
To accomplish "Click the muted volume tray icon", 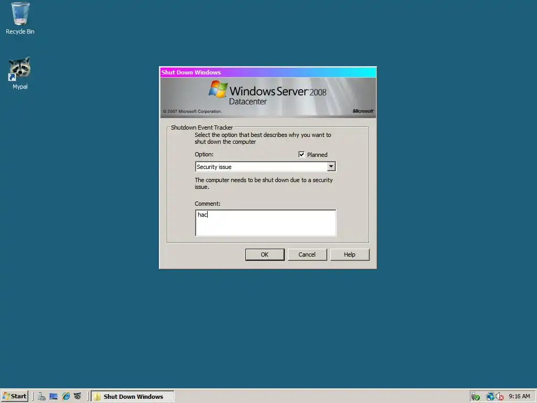I will click(x=499, y=397).
